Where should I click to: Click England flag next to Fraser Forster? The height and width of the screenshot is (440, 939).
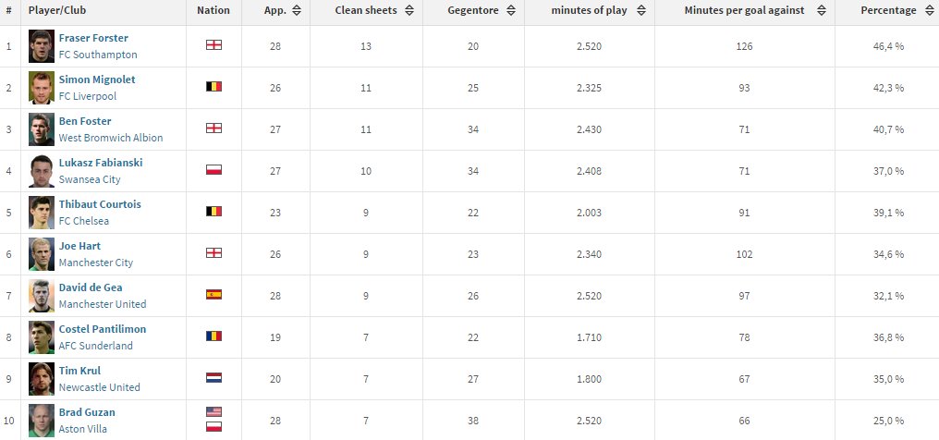coord(213,45)
